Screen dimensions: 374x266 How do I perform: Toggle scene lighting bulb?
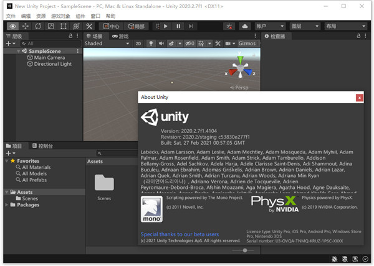150,44
